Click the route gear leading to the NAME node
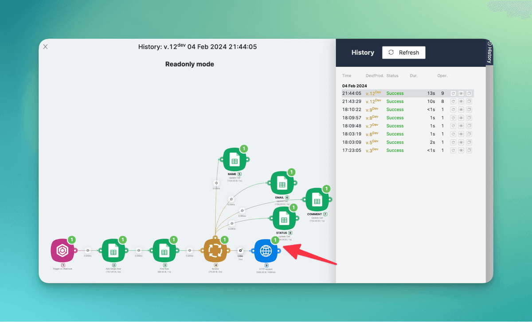 216,183
